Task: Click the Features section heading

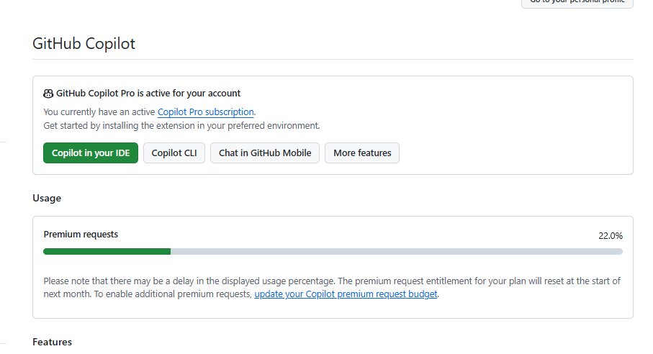Action: pyautogui.click(x=52, y=342)
